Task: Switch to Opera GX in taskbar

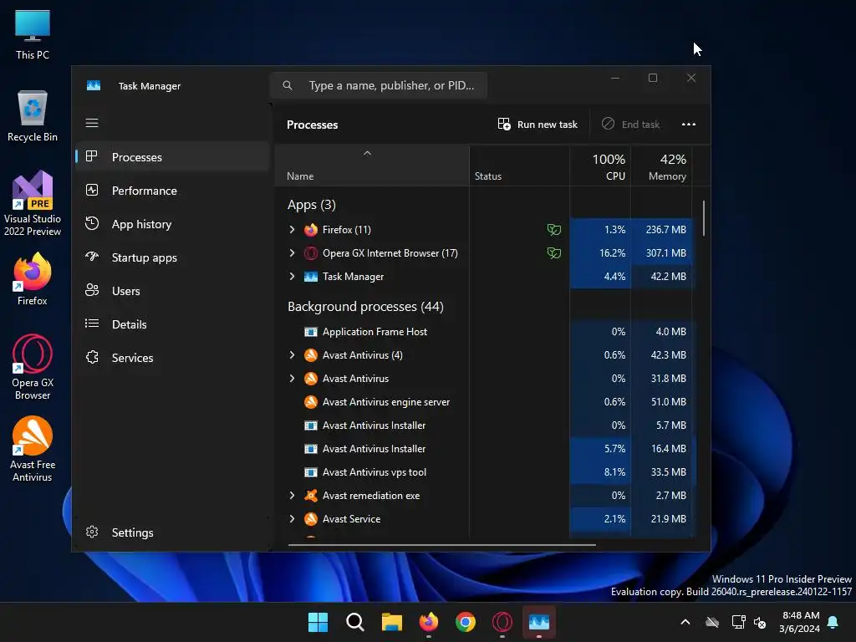Action: (x=502, y=622)
